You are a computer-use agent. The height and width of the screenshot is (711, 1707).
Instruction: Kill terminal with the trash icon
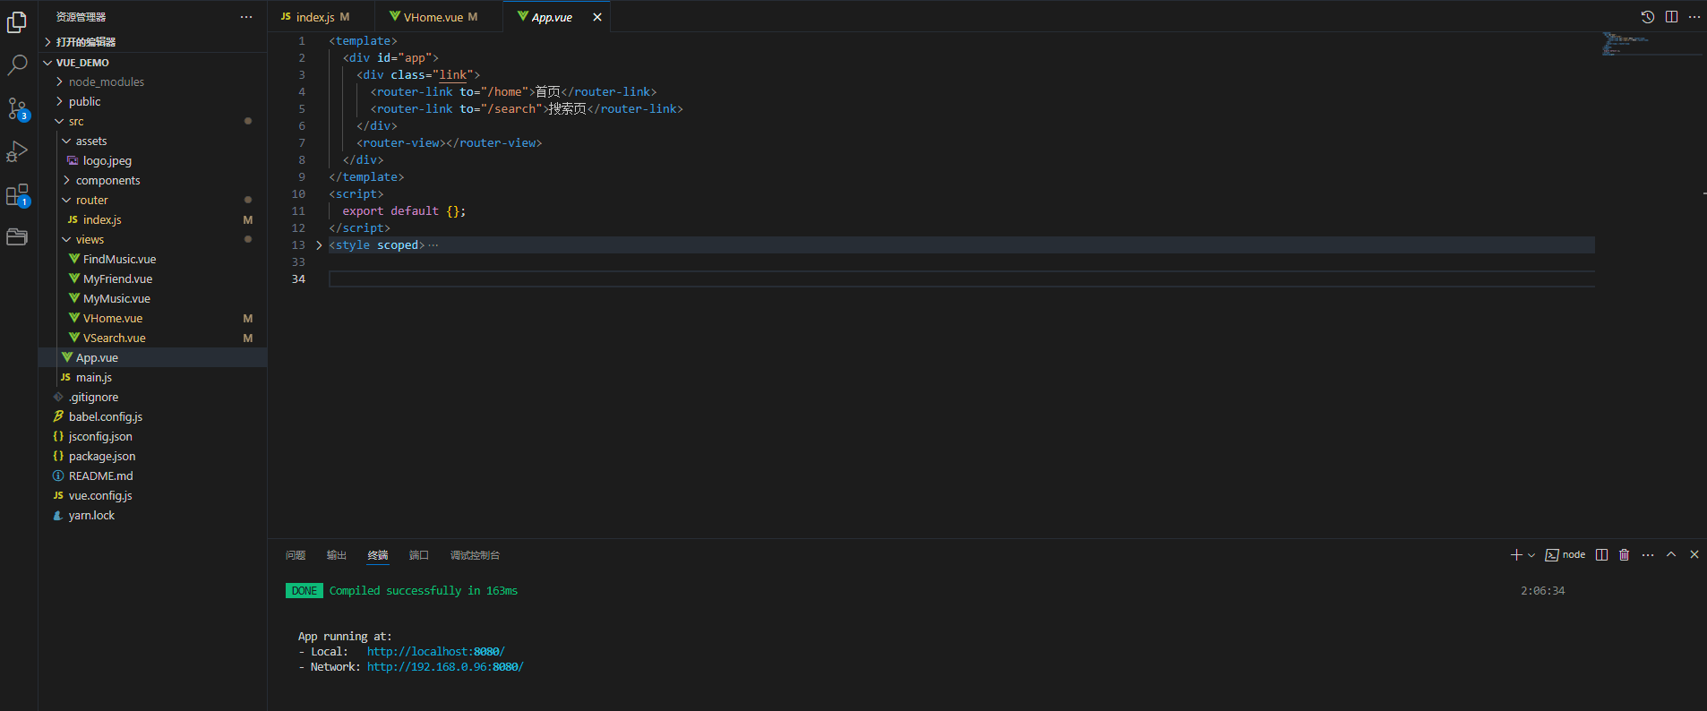(1625, 555)
